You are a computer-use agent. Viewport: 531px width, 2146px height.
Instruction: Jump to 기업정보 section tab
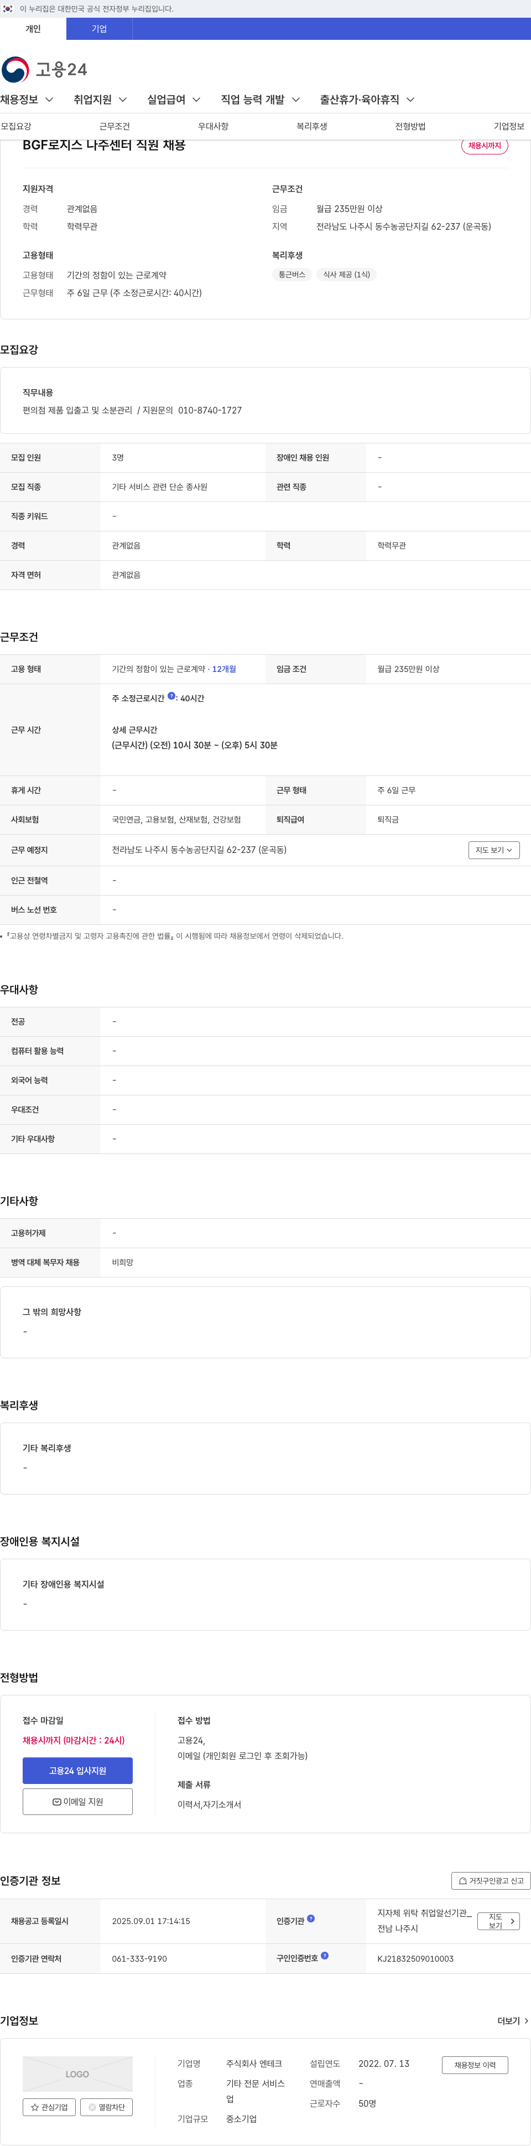[508, 127]
